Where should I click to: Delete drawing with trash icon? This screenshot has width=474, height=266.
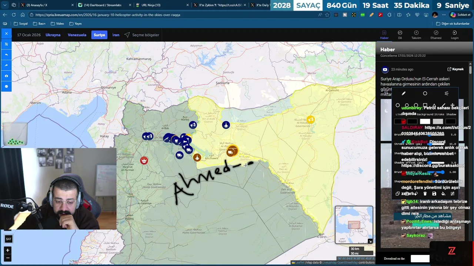click(x=425, y=194)
